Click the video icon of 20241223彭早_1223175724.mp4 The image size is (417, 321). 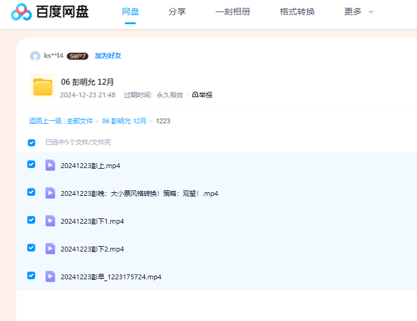point(50,276)
